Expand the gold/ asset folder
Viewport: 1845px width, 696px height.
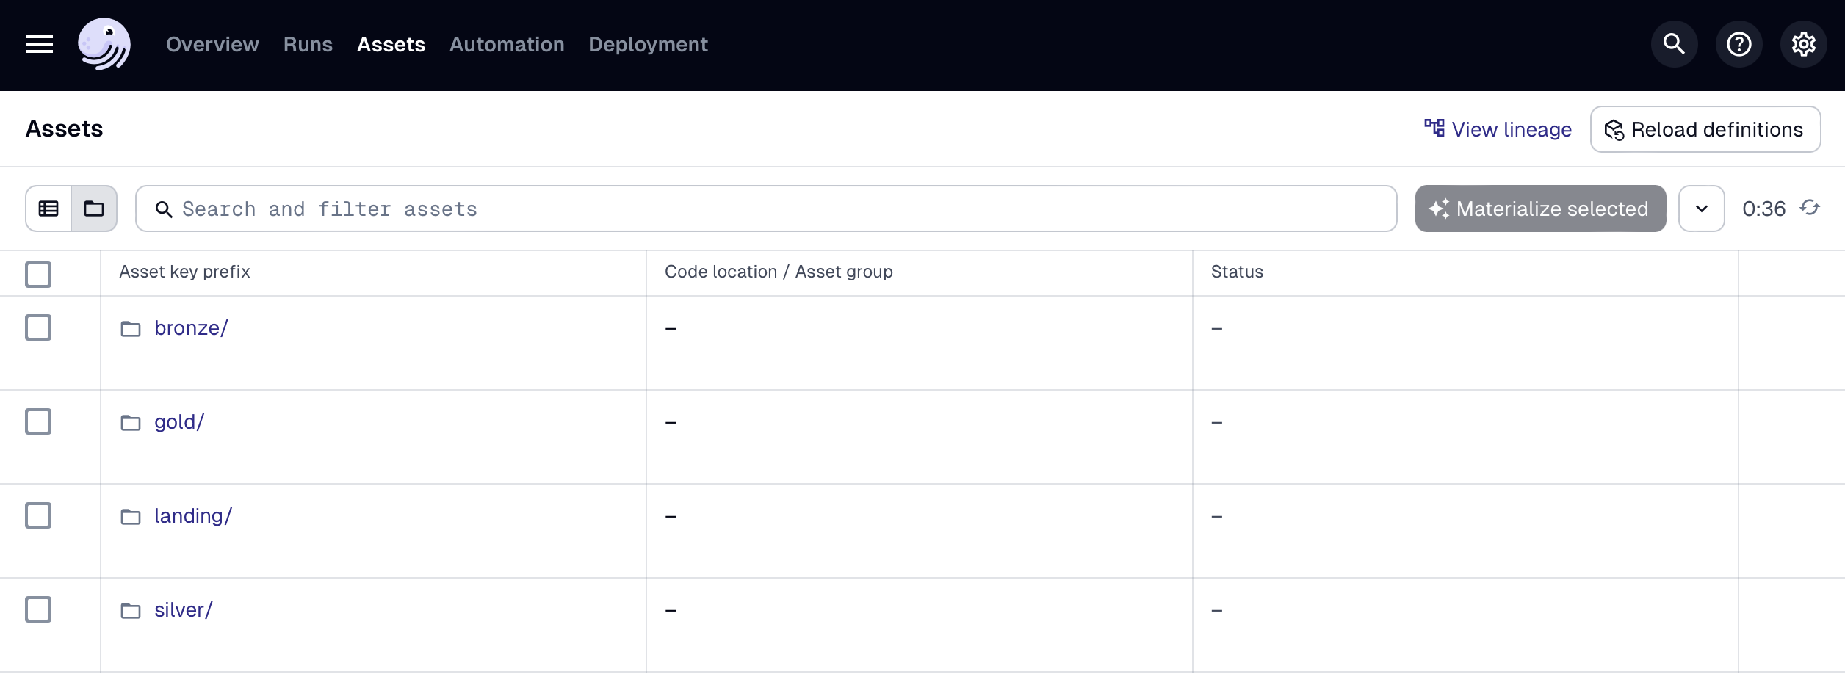[178, 421]
